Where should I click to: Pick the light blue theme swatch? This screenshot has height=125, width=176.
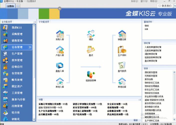(x=23, y=14)
